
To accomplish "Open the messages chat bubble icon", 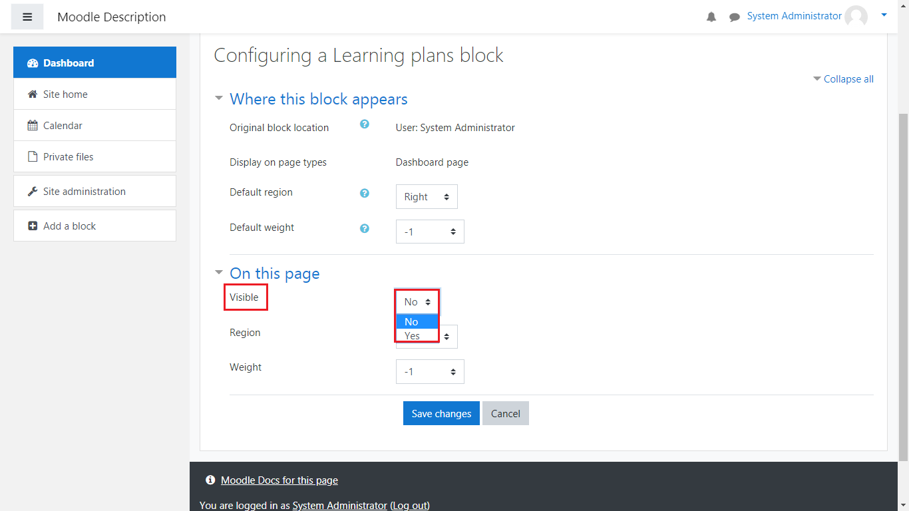I will pyautogui.click(x=734, y=17).
